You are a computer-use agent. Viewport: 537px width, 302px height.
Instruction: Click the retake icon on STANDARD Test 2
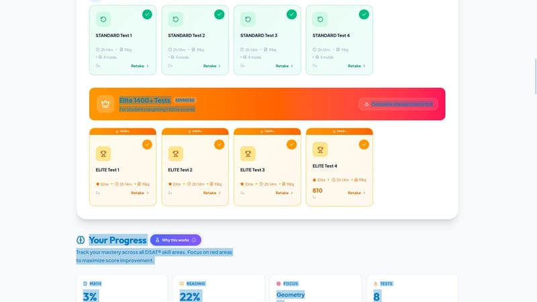[176, 19]
